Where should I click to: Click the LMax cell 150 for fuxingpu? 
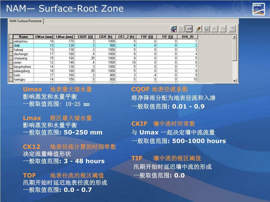[65, 79]
